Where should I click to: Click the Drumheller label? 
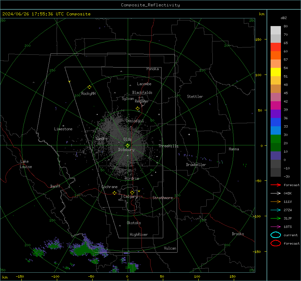click(196, 165)
